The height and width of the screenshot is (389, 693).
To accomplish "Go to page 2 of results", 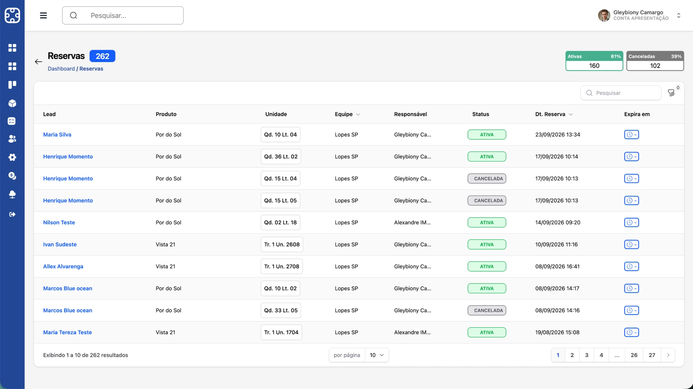I will click(x=572, y=355).
